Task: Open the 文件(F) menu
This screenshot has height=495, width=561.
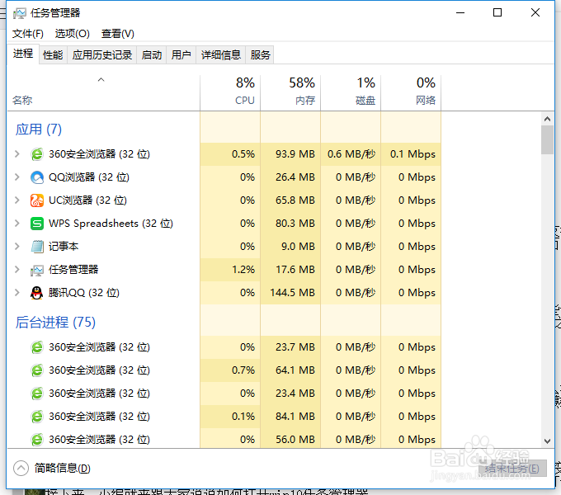Action: point(28,34)
